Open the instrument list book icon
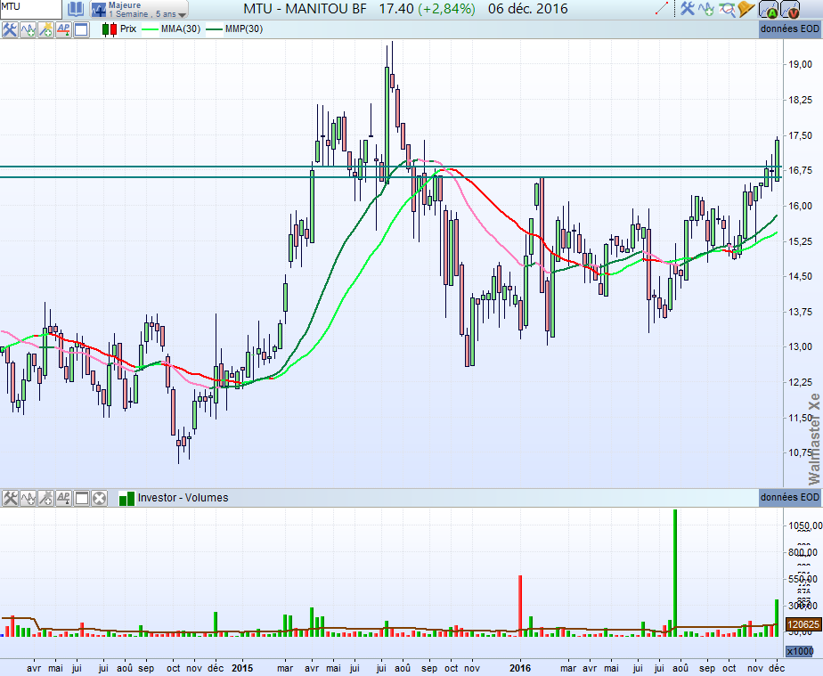 click(x=76, y=9)
